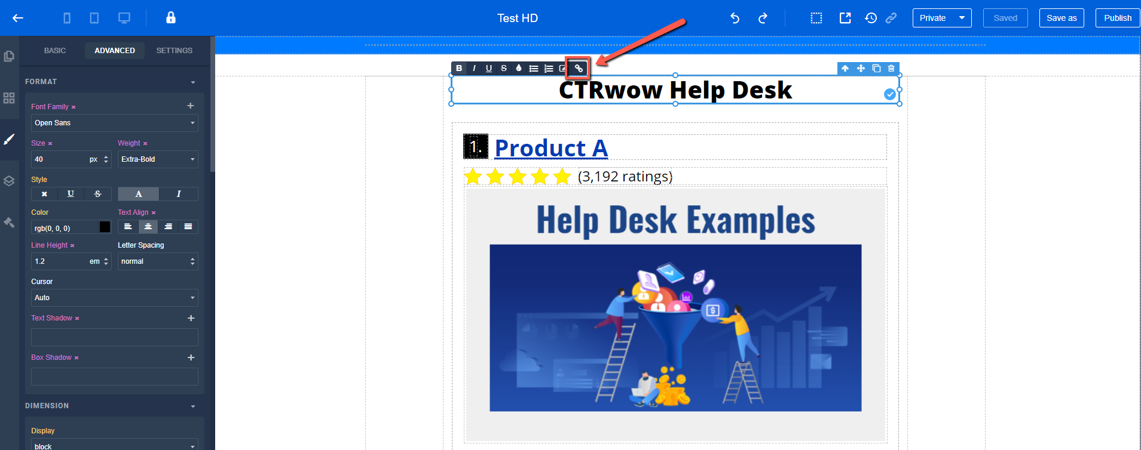Select parent element with up arrow icon
Image resolution: width=1141 pixels, height=450 pixels.
pyautogui.click(x=845, y=68)
